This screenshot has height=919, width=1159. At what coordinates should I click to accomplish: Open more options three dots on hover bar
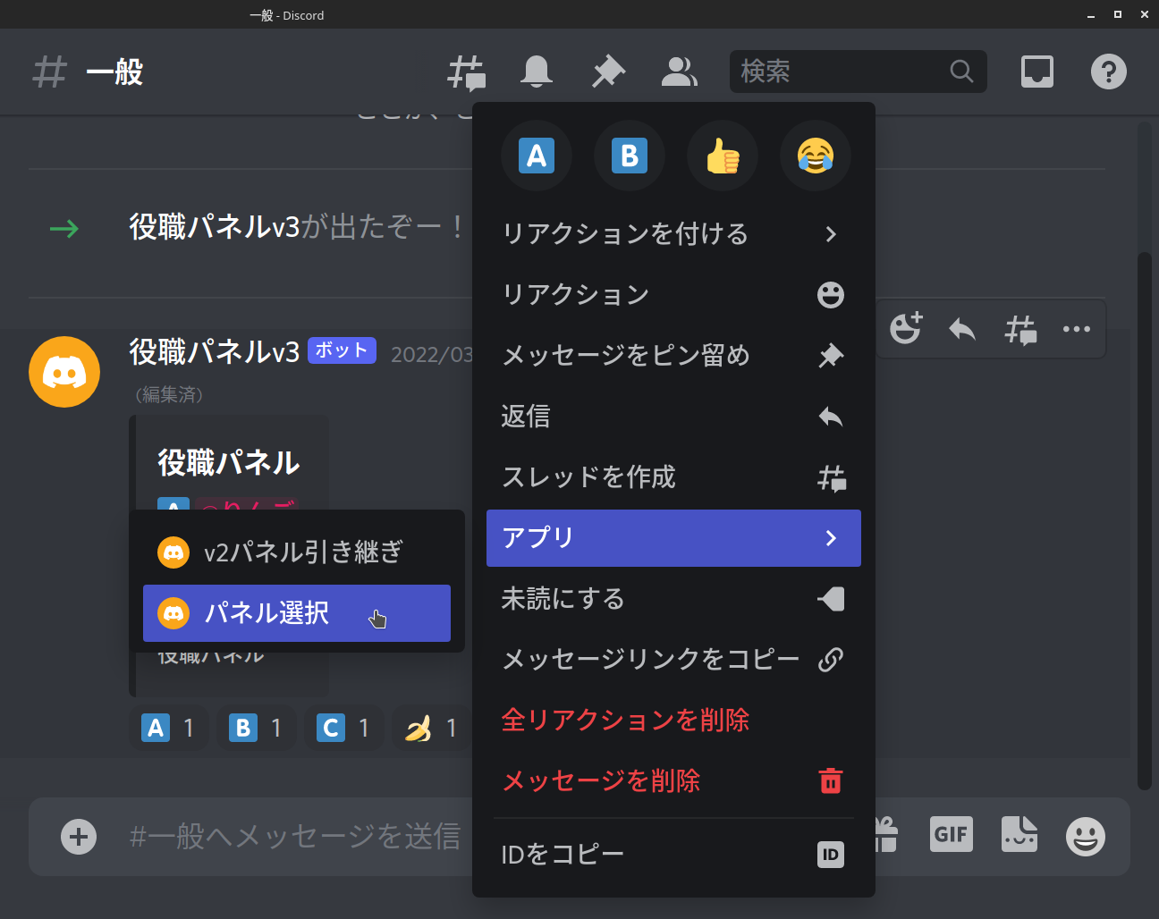click(x=1077, y=329)
